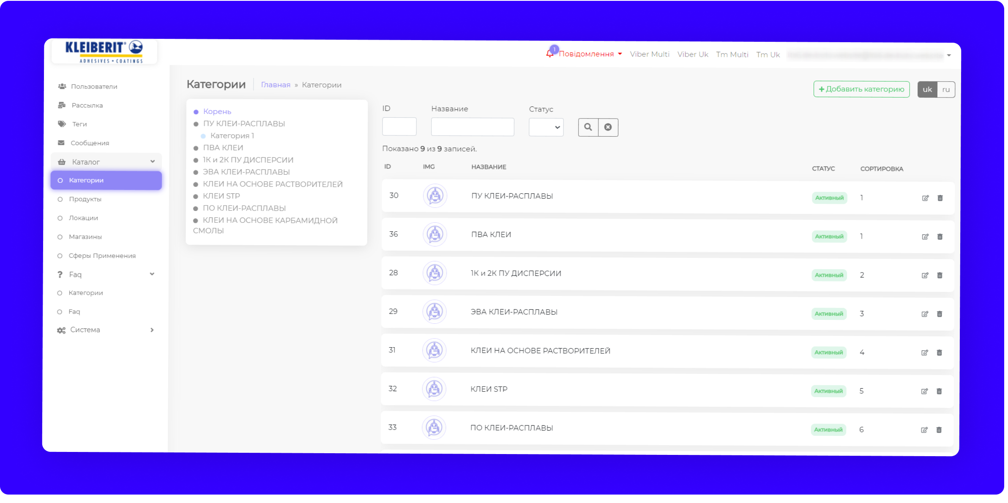Click thumbnail image of category 28
This screenshot has height=503, width=1008.
434,273
